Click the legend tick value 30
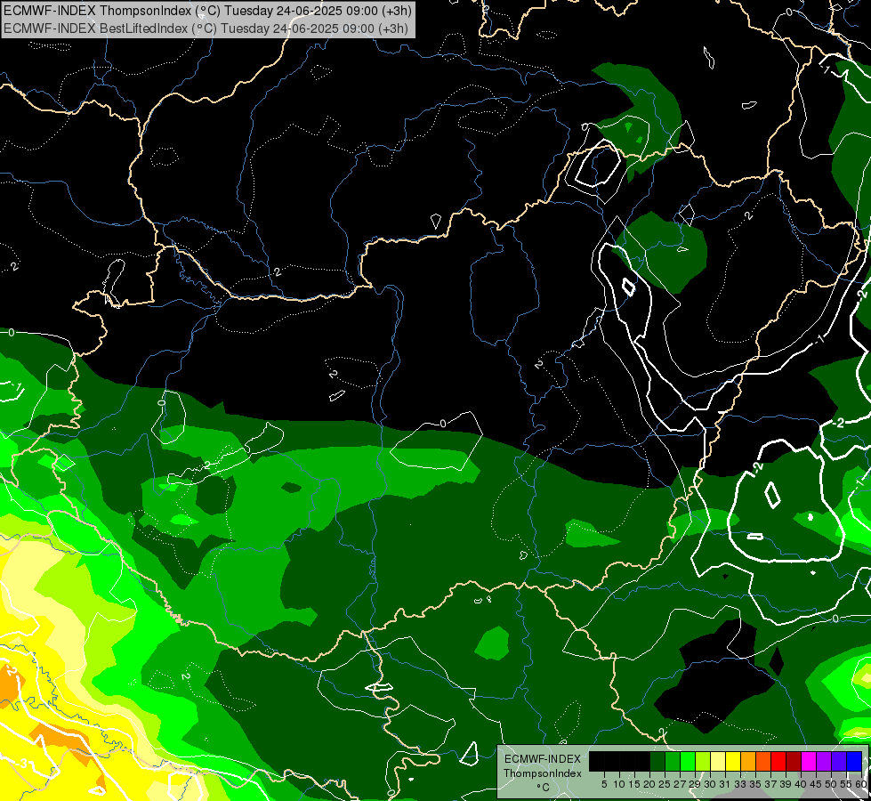The image size is (871, 801). 710,784
